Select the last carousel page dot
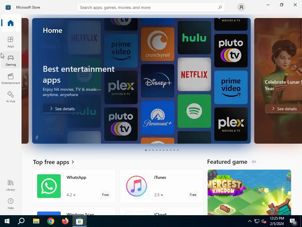 click(178, 150)
